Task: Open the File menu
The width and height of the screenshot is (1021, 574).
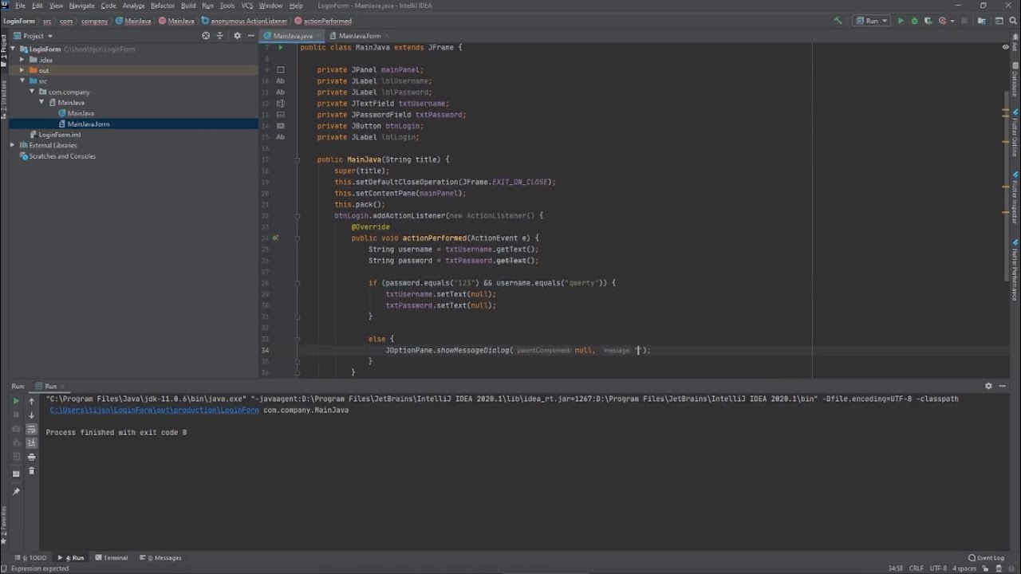Action: pos(20,6)
